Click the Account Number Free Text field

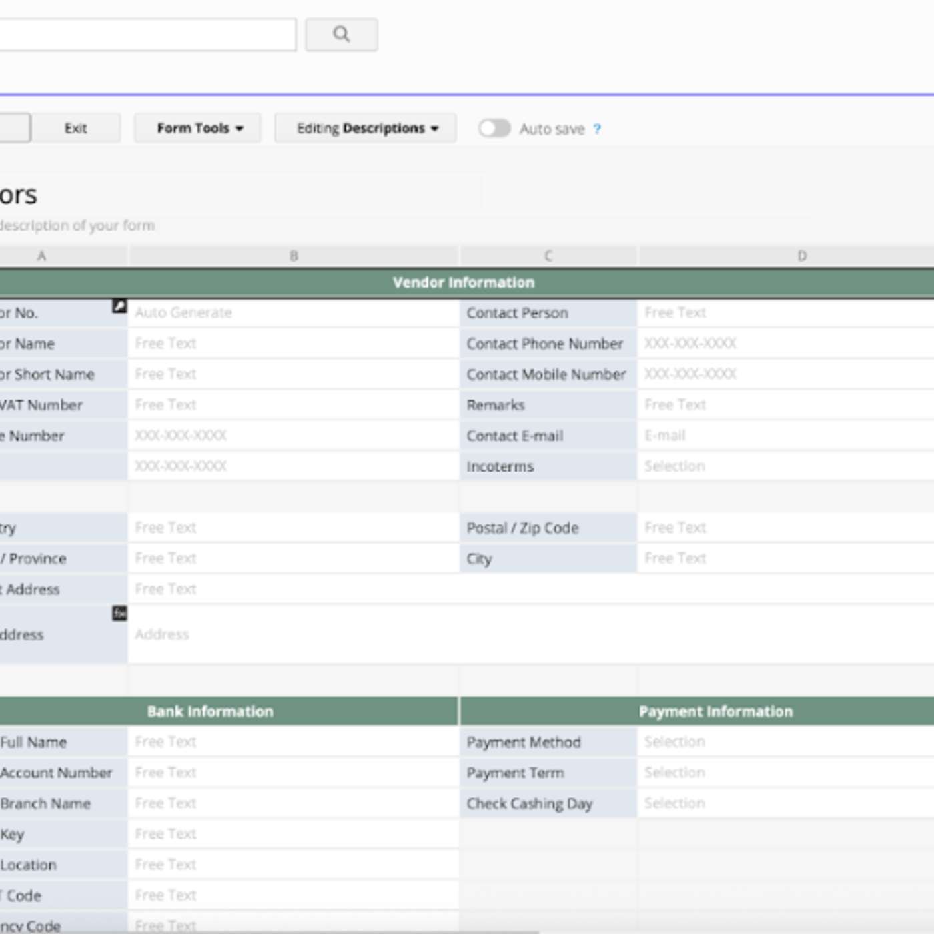click(x=294, y=772)
